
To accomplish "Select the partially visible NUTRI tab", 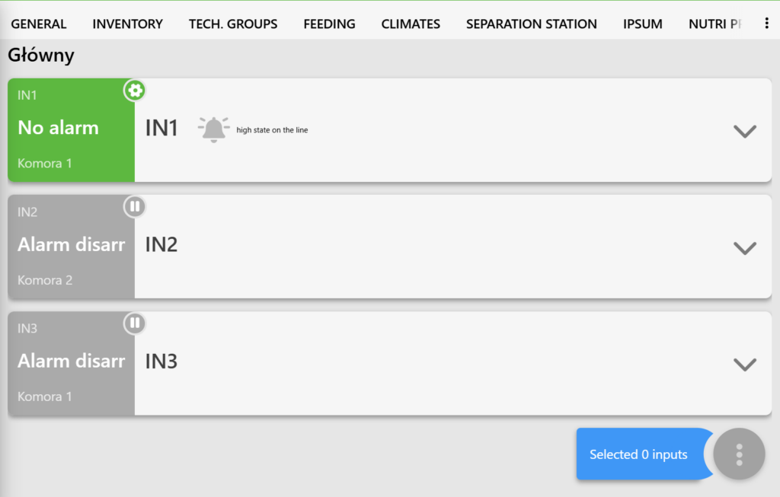I will [x=715, y=24].
